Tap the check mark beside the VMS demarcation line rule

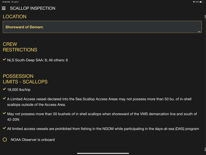(4, 113)
